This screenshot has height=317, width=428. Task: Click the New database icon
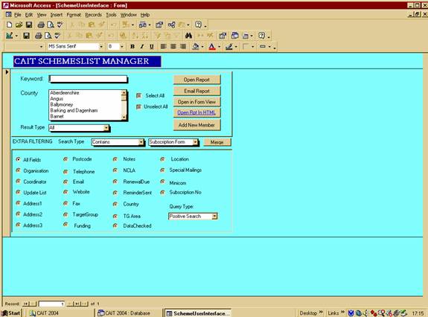pyautogui.click(x=9, y=25)
